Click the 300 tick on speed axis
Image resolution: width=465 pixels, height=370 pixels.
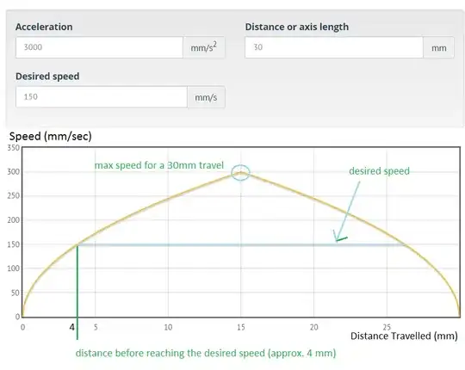click(x=13, y=172)
